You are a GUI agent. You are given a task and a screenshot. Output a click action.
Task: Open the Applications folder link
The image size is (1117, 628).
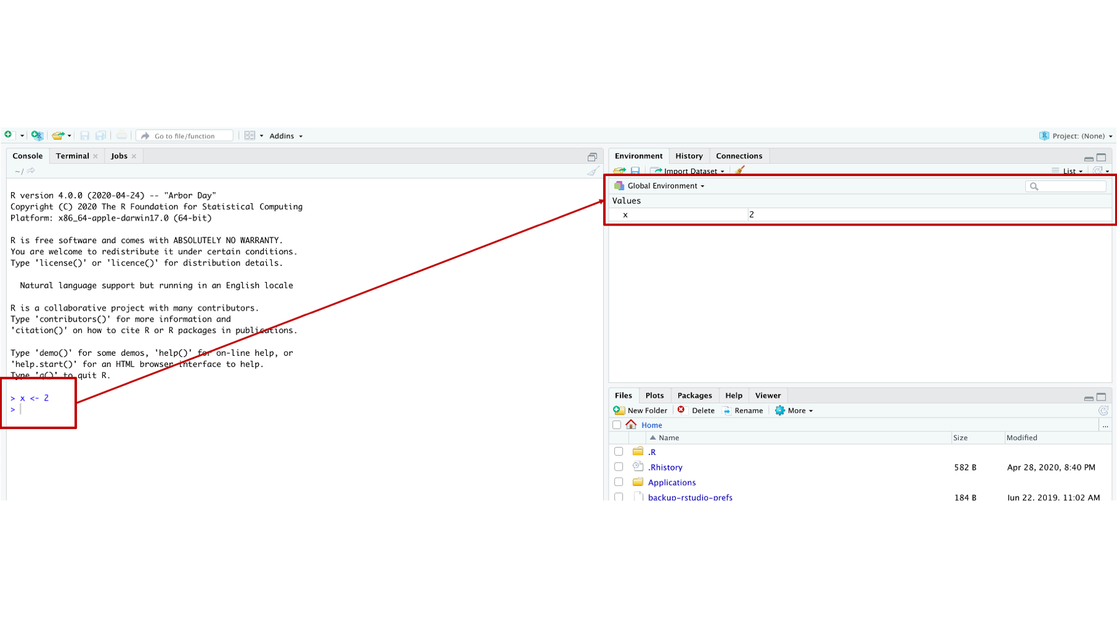pos(672,482)
